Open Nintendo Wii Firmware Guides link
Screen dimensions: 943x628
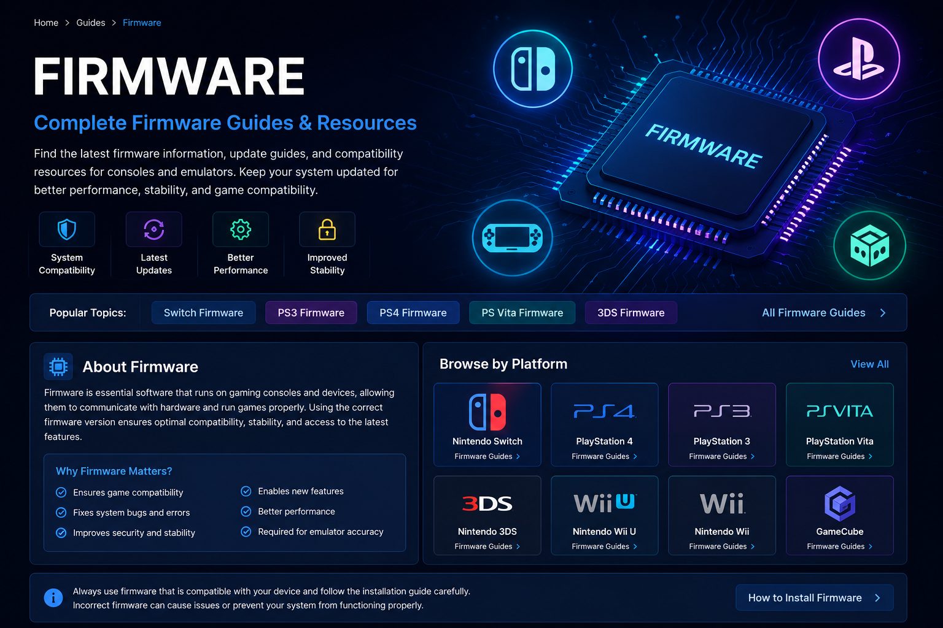coord(722,546)
